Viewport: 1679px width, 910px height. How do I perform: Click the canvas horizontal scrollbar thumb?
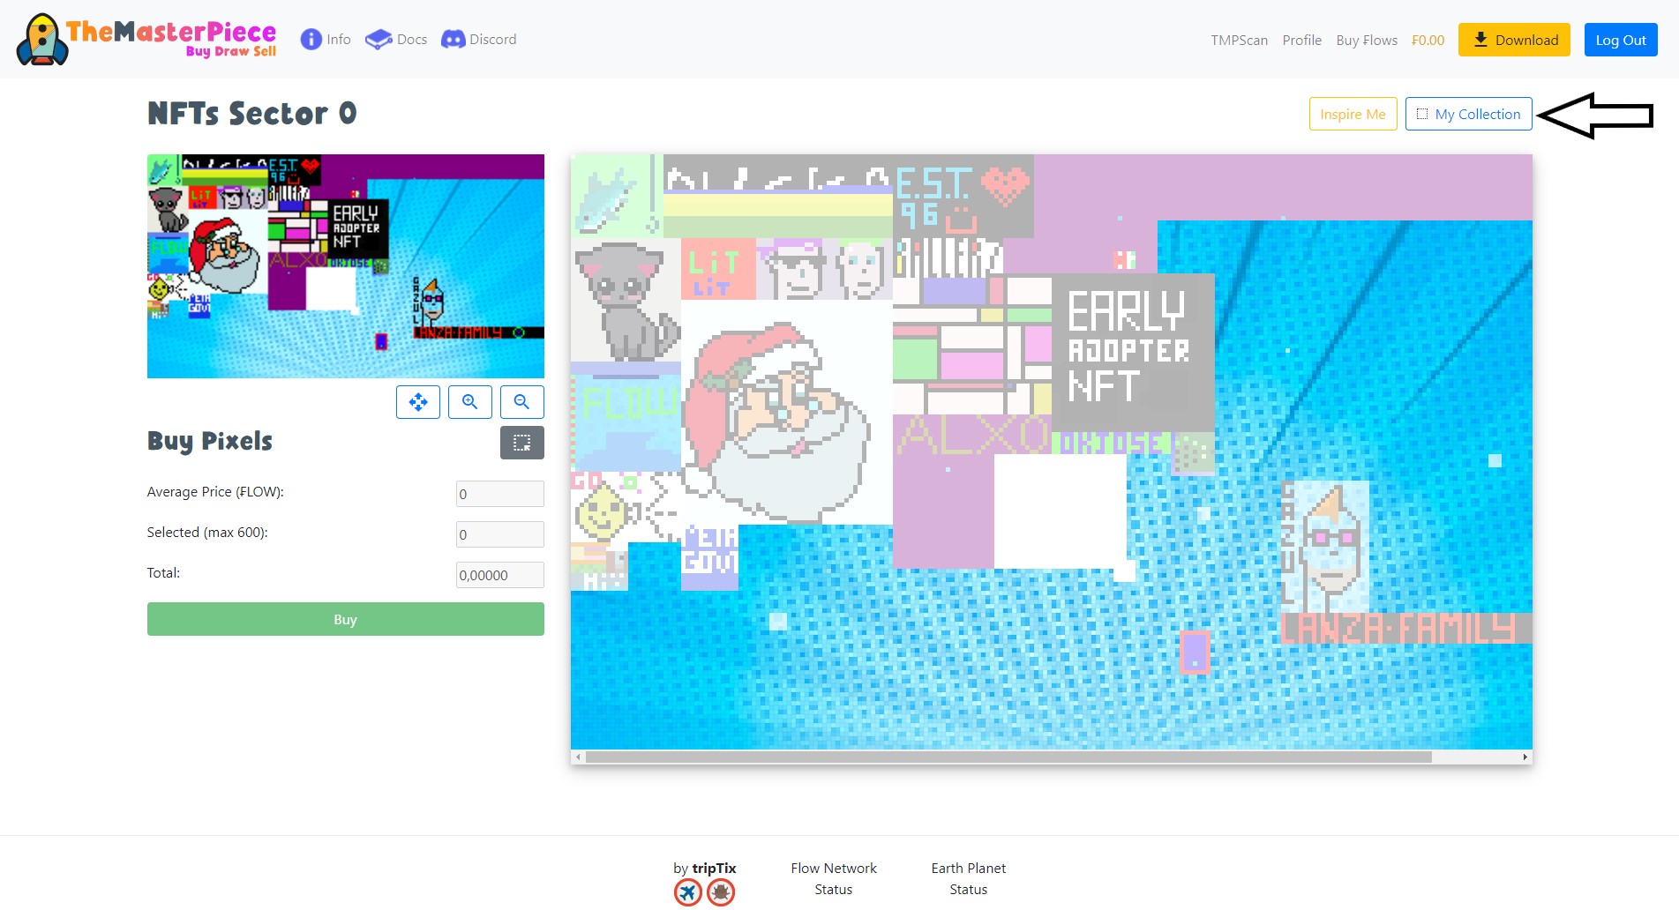click(1008, 757)
